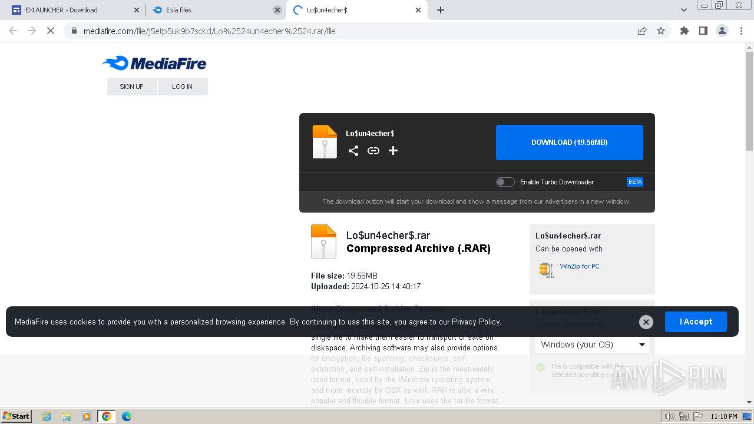Close the EXLAUNCHER - Download tab
754x424 pixels.
pos(136,10)
